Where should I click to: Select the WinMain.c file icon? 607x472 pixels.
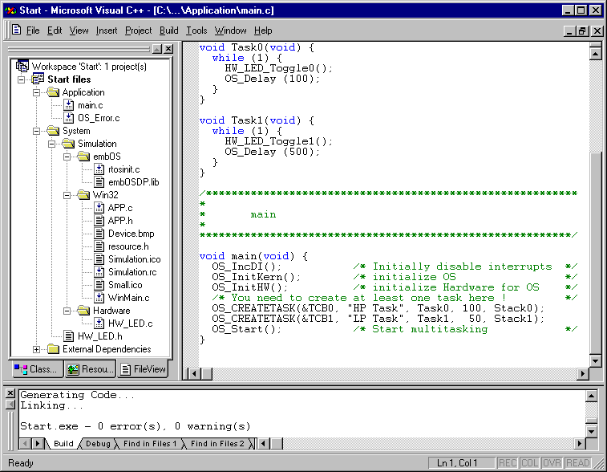tap(99, 298)
